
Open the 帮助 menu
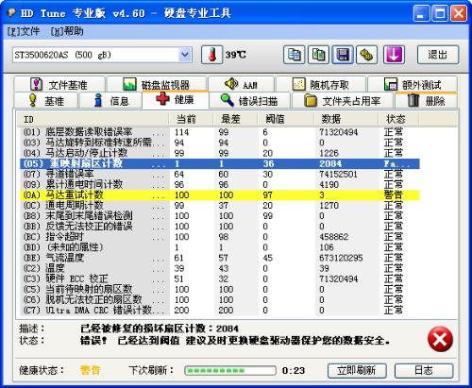pyautogui.click(x=67, y=31)
